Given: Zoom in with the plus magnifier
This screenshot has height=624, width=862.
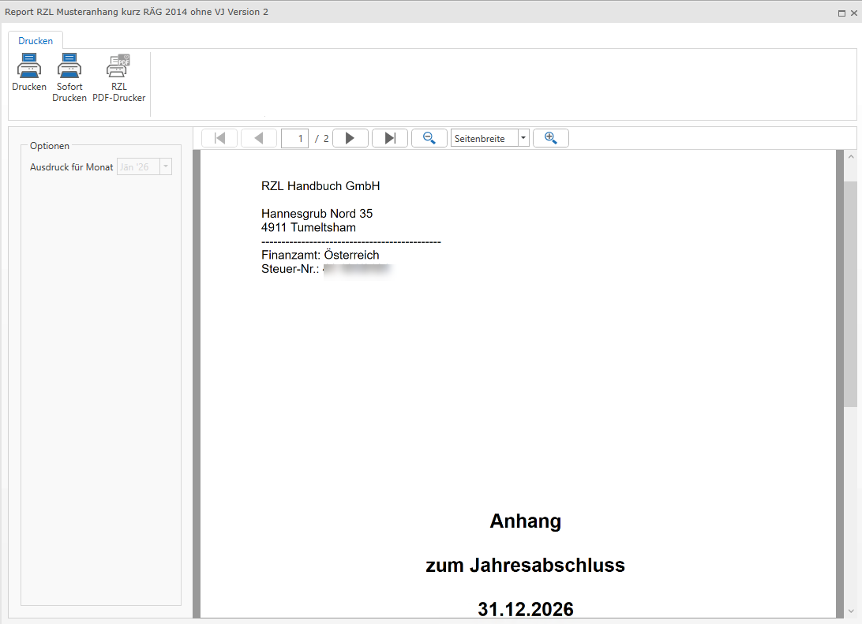Looking at the screenshot, I should [x=551, y=139].
